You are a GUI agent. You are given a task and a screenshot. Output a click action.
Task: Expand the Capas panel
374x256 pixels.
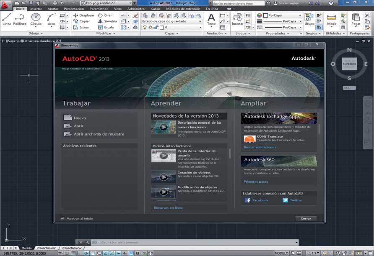click(x=172, y=33)
